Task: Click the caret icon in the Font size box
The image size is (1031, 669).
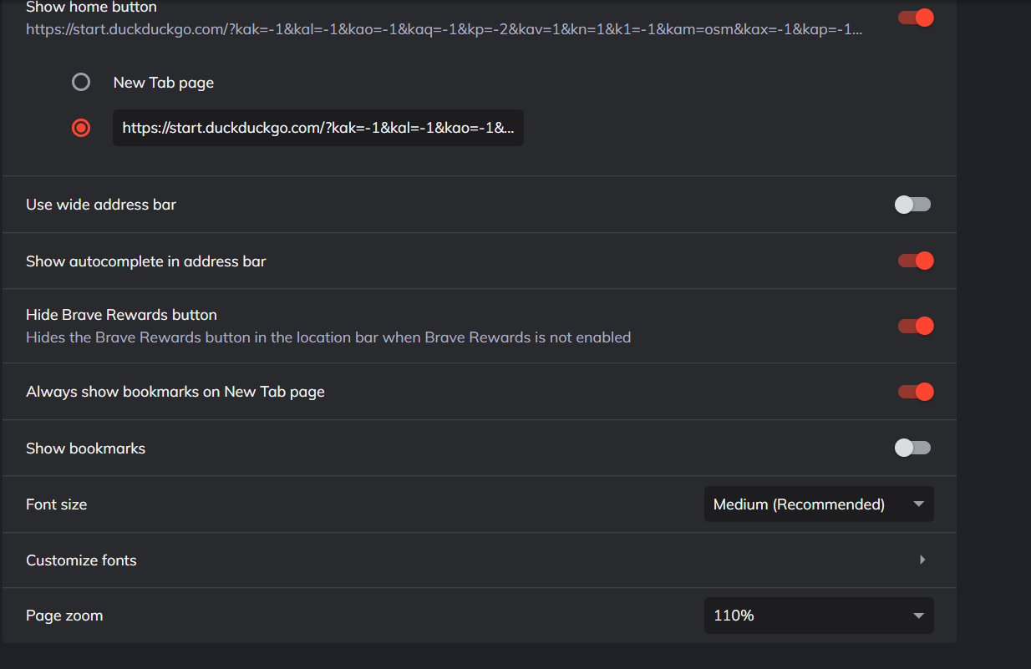Action: pyautogui.click(x=918, y=504)
